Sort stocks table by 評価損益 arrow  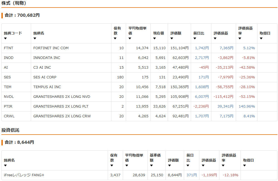pos(215,38)
